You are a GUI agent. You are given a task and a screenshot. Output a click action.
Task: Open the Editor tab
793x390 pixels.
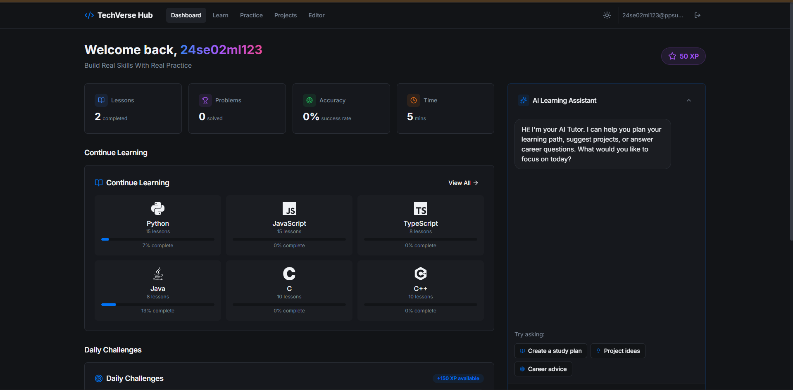click(316, 15)
